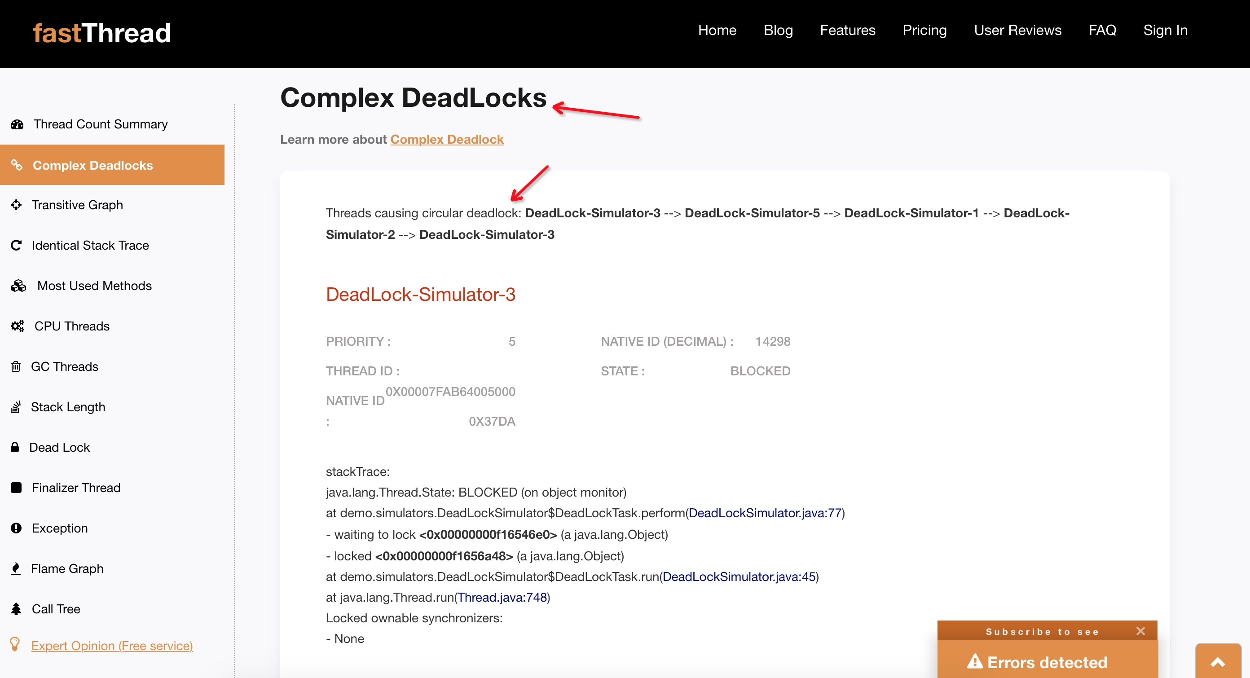Go to Features in the top navigation
1250x678 pixels.
(848, 30)
